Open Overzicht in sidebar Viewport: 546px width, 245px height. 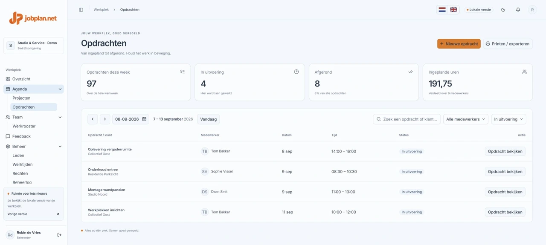click(x=34, y=79)
